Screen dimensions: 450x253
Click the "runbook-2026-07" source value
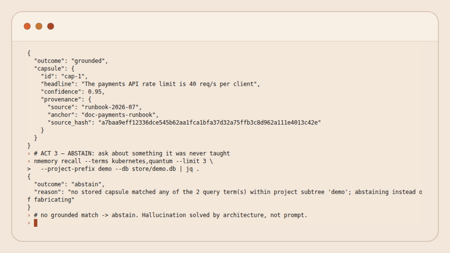tap(110, 107)
